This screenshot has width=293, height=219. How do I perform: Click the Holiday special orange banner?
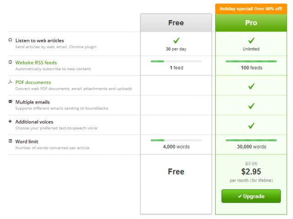251,8
